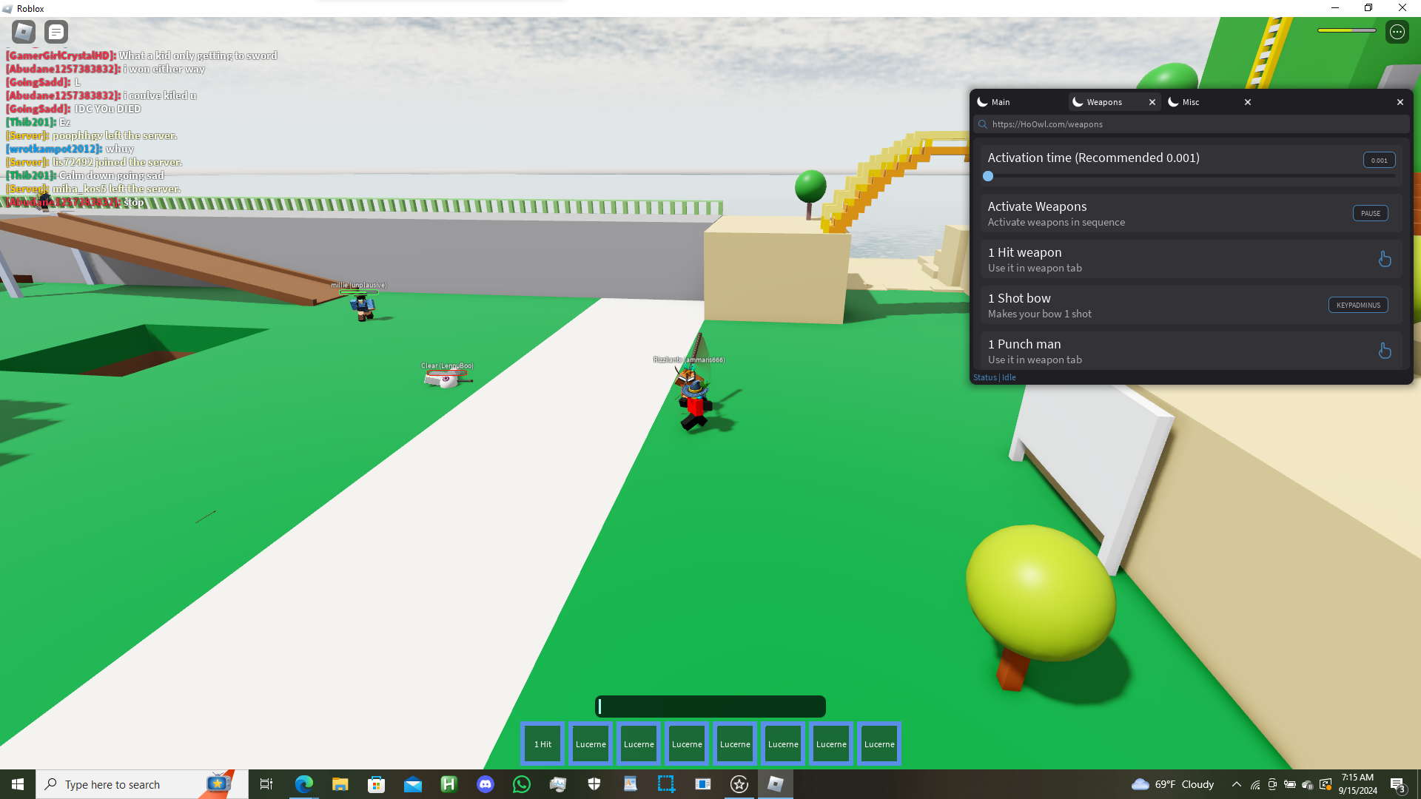Click the 'Activate Weapons' row title
The height and width of the screenshot is (799, 1421).
pos(1037,206)
